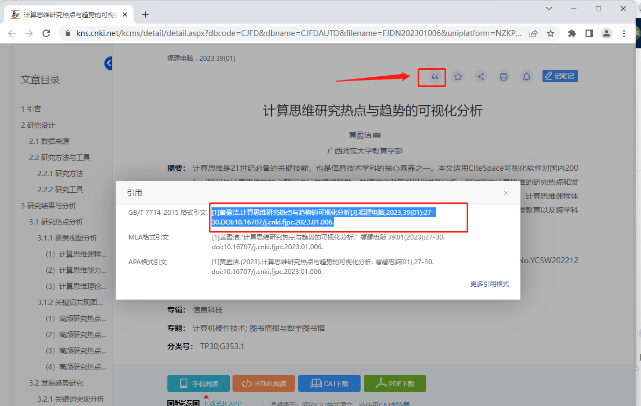Click the print icon

503,77
